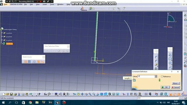Open the Insert menu
The width and height of the screenshot is (187, 105).
pyautogui.click(x=45, y=4)
